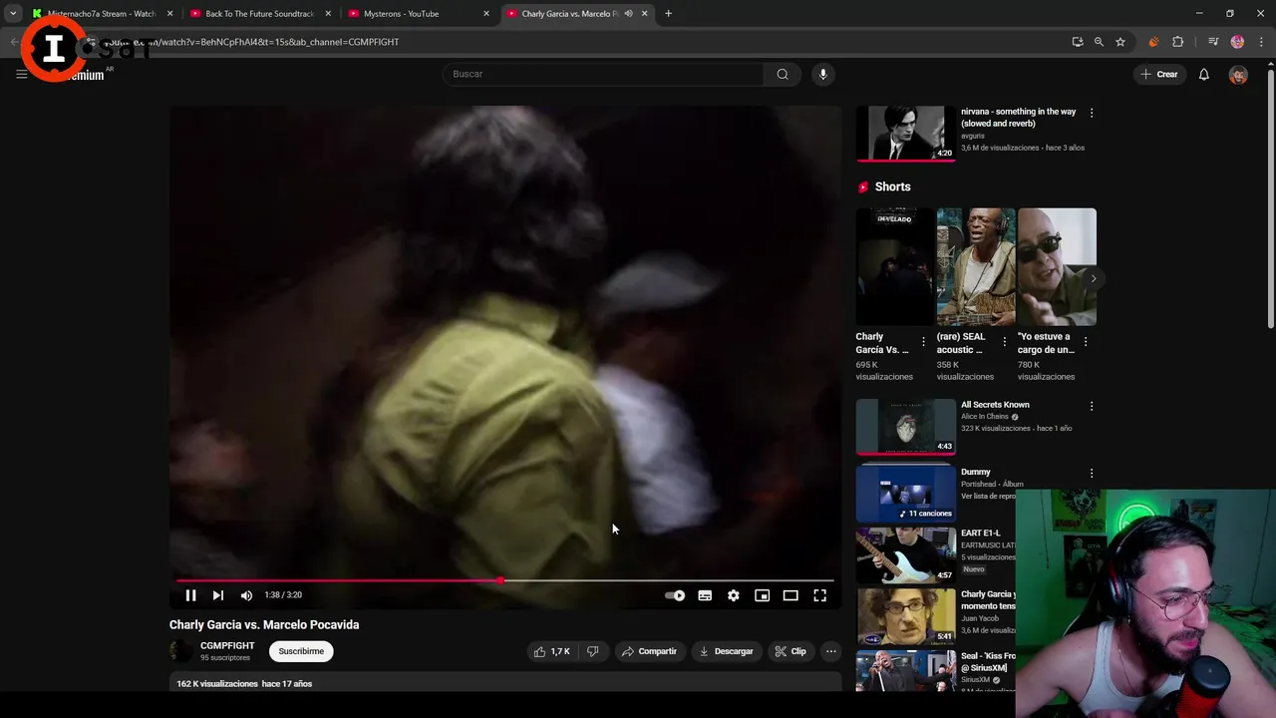The width and height of the screenshot is (1276, 718).
Task: Close the Back To The Future Soundtrack tab
Action: [328, 14]
